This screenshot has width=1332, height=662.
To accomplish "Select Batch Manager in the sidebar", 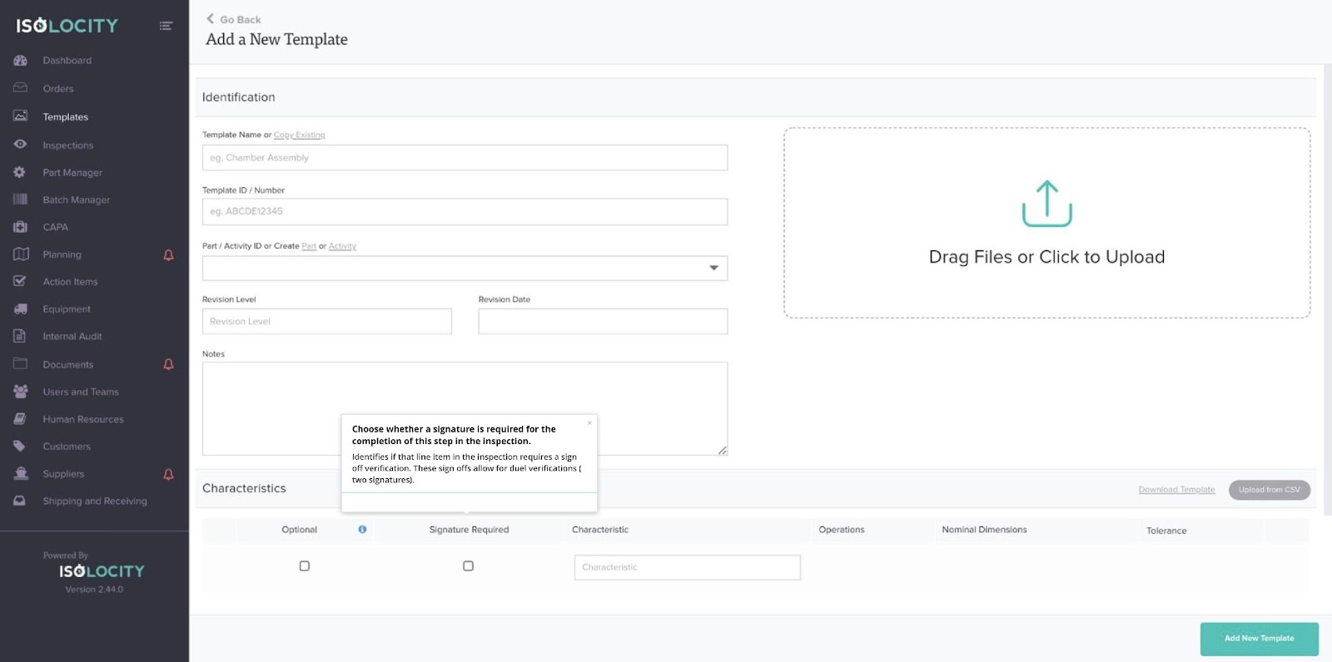I will (x=77, y=200).
